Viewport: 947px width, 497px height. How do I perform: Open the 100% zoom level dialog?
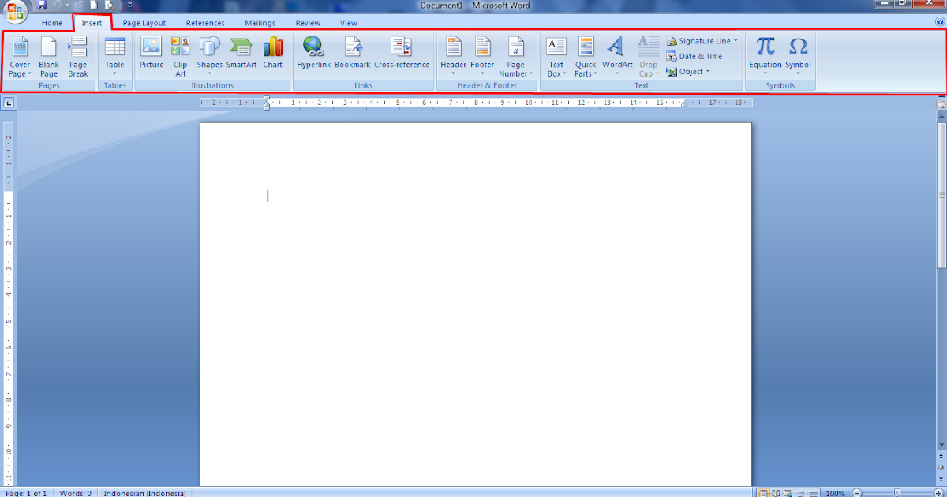click(x=835, y=493)
